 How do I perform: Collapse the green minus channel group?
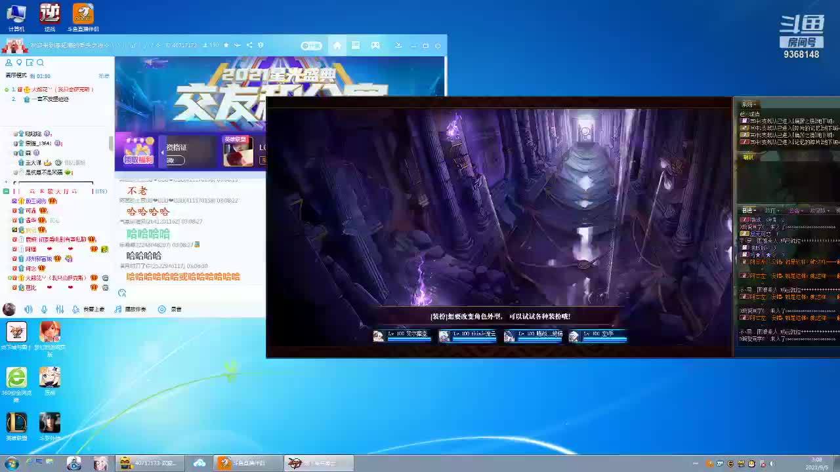tap(6, 191)
